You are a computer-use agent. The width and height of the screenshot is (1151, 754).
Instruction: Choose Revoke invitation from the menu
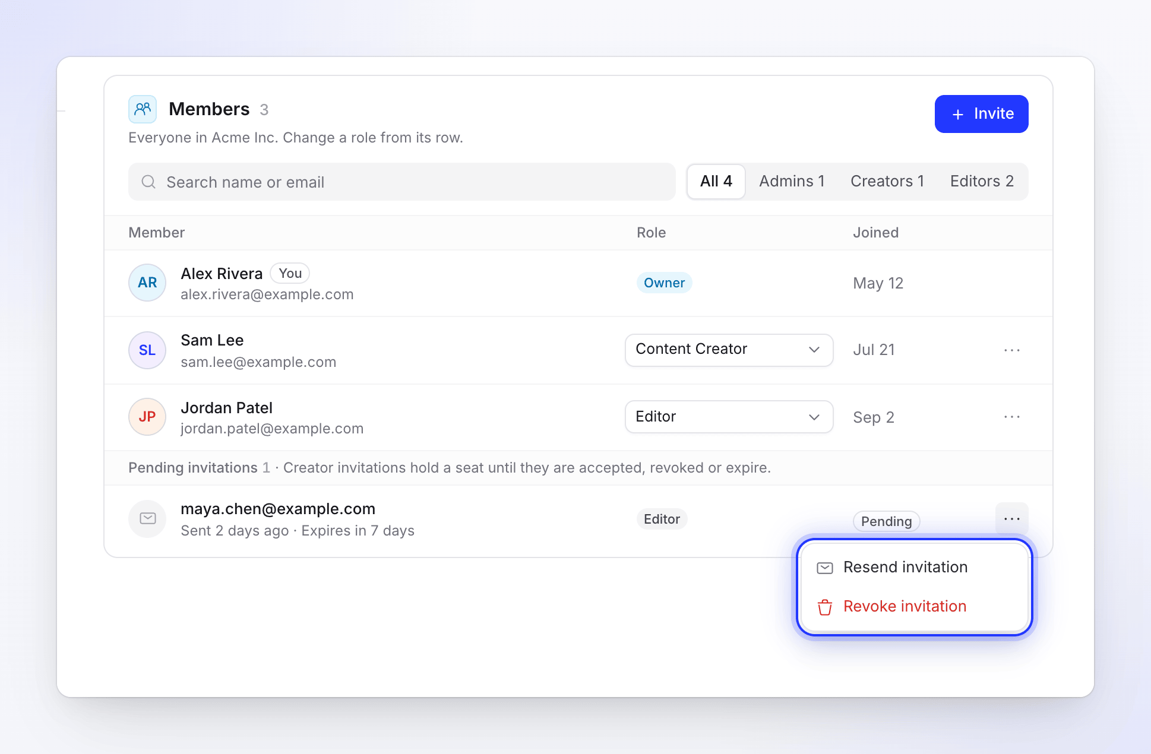914,607
